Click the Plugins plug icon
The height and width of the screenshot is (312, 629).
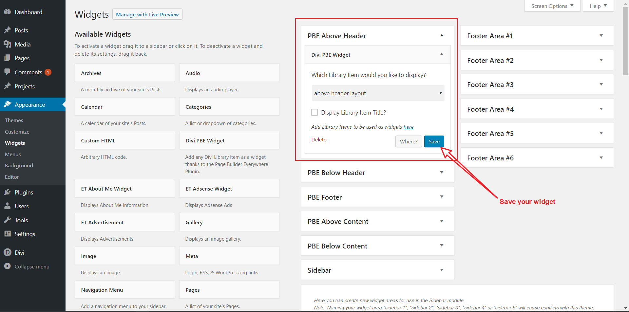click(7, 192)
